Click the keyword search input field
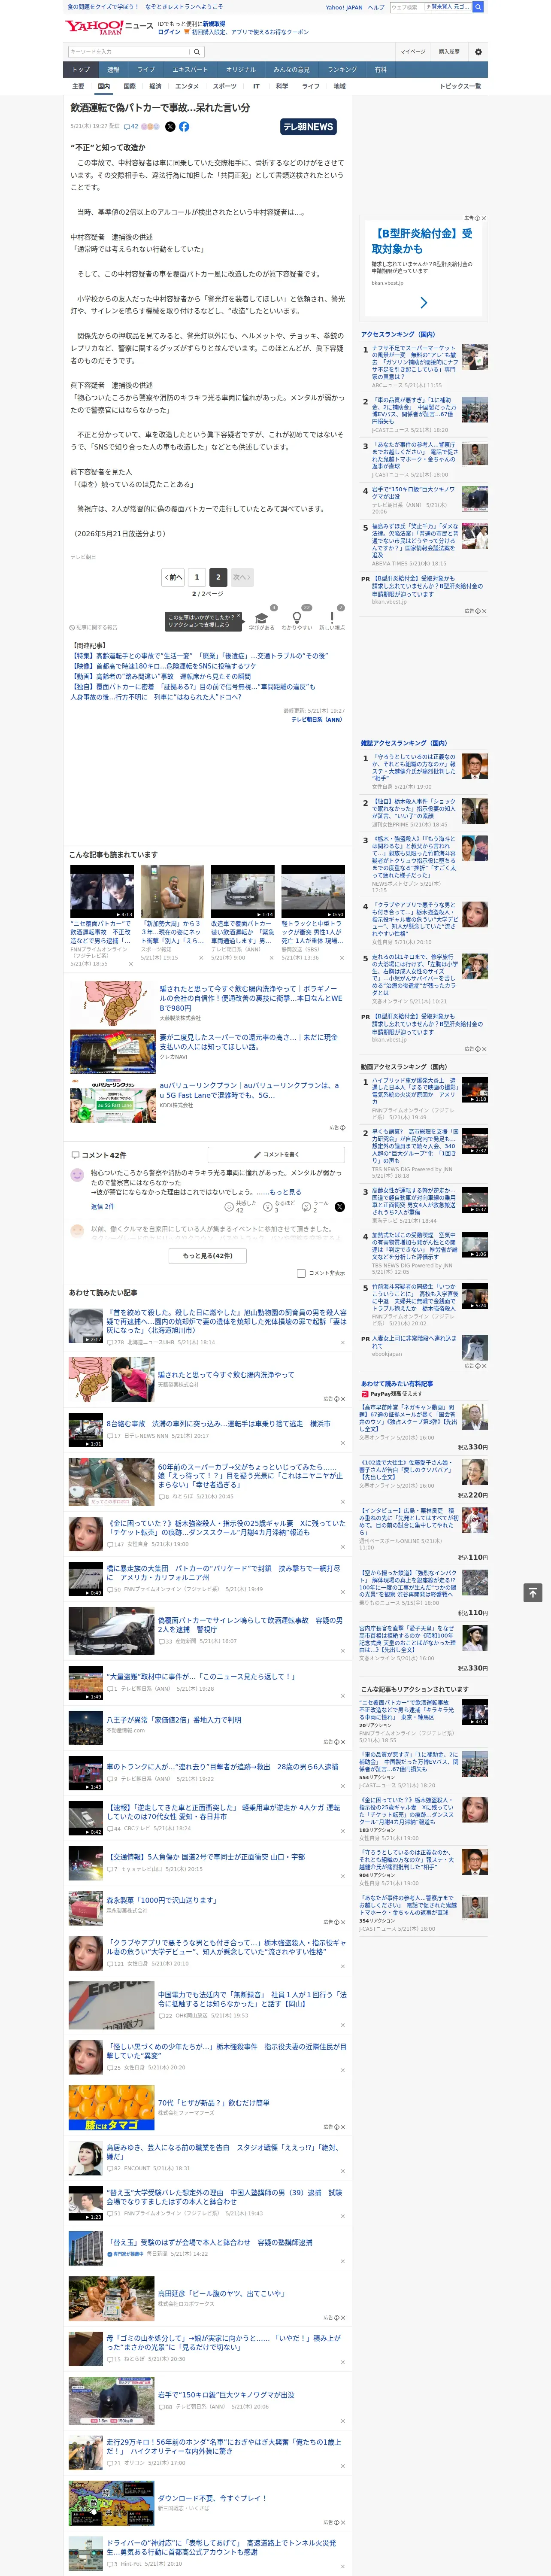 click(129, 52)
